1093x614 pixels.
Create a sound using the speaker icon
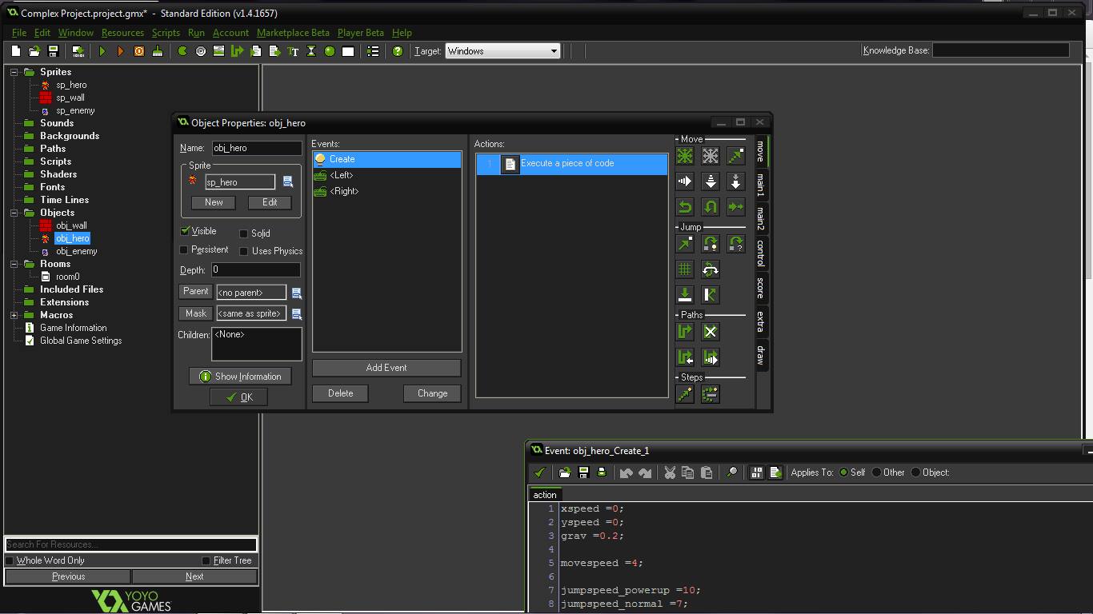[201, 51]
